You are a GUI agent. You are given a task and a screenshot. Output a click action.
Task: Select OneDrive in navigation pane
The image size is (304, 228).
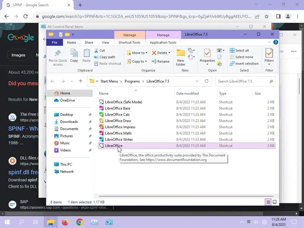tap(67, 100)
